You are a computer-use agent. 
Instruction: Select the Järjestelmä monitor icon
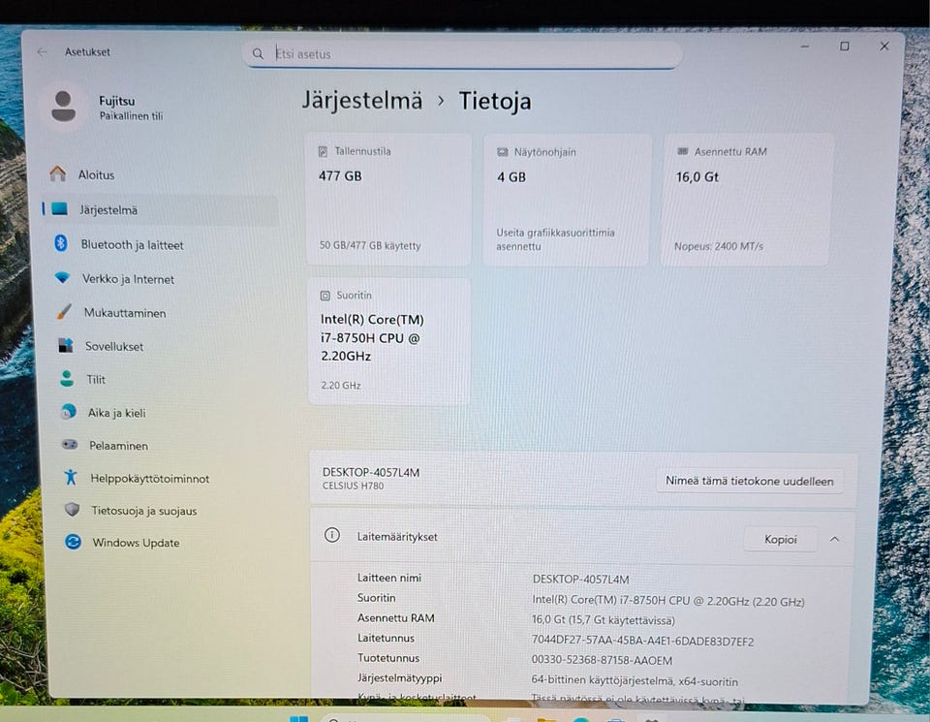point(59,208)
